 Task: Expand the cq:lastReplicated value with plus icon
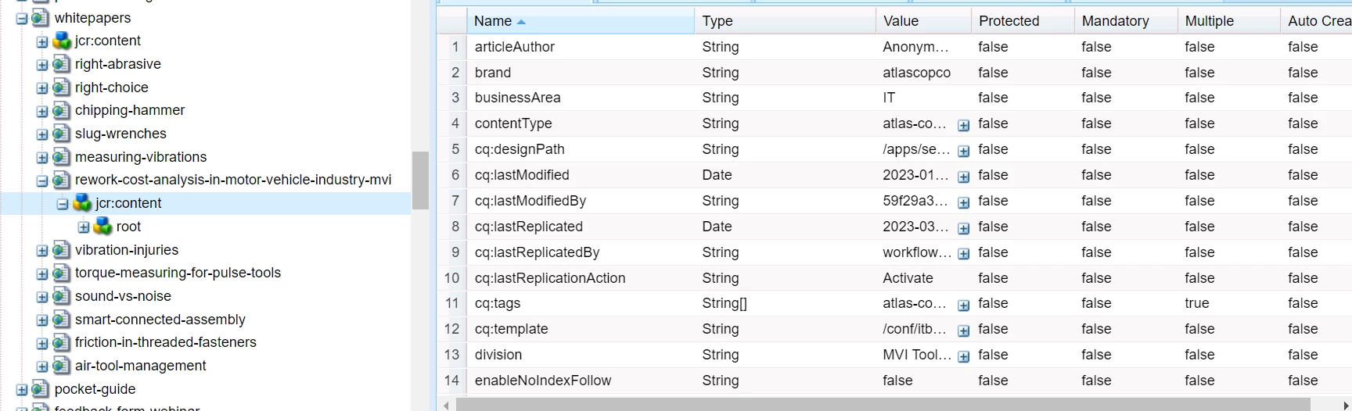click(x=964, y=228)
